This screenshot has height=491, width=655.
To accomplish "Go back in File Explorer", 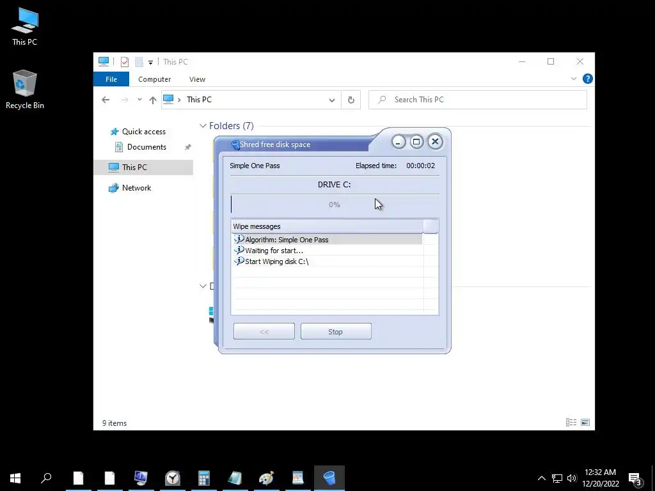I will coord(106,100).
